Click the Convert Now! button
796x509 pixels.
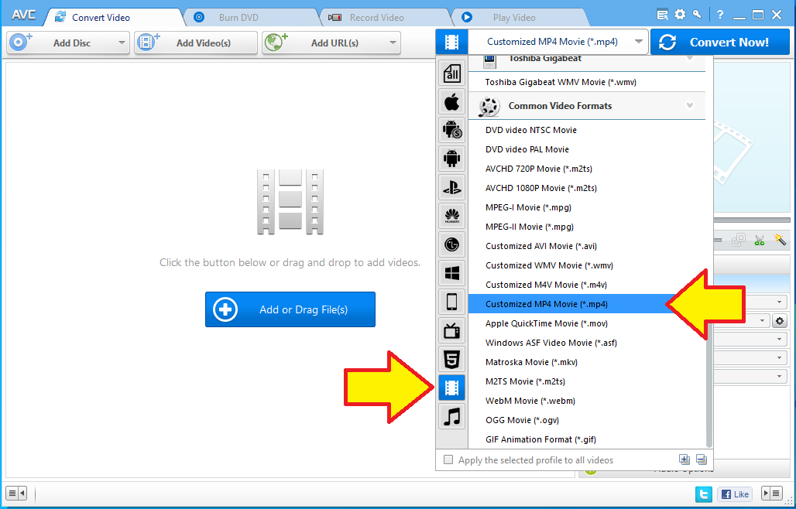[x=720, y=42]
